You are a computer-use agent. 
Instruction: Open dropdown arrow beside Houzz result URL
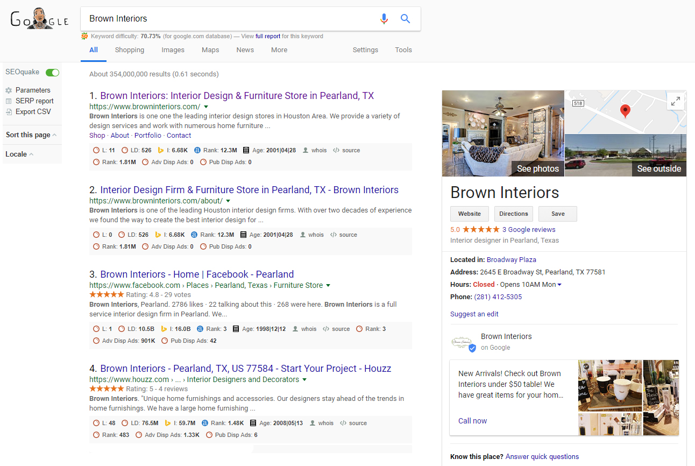pyautogui.click(x=304, y=380)
